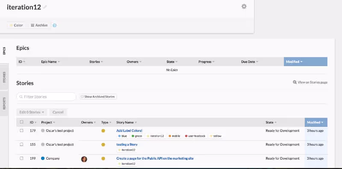This screenshot has height=169, width=342.
Task: Sort epics by Modified column
Action: click(305, 62)
